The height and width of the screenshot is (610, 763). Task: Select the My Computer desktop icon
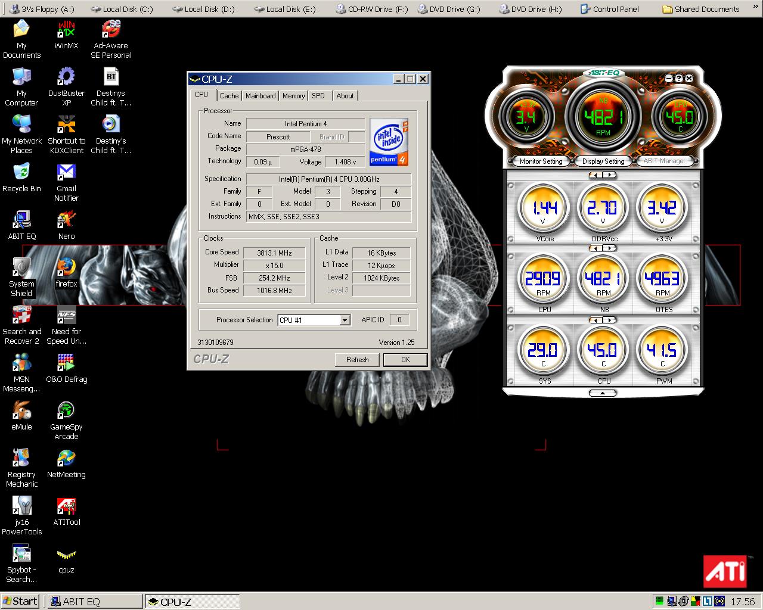[x=21, y=87]
